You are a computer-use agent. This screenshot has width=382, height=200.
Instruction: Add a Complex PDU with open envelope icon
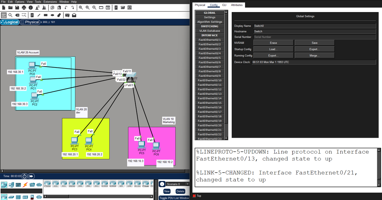point(74,15)
